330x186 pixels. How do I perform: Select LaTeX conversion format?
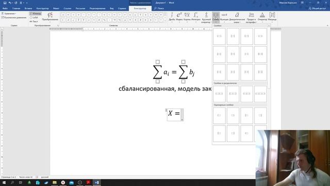34,18
